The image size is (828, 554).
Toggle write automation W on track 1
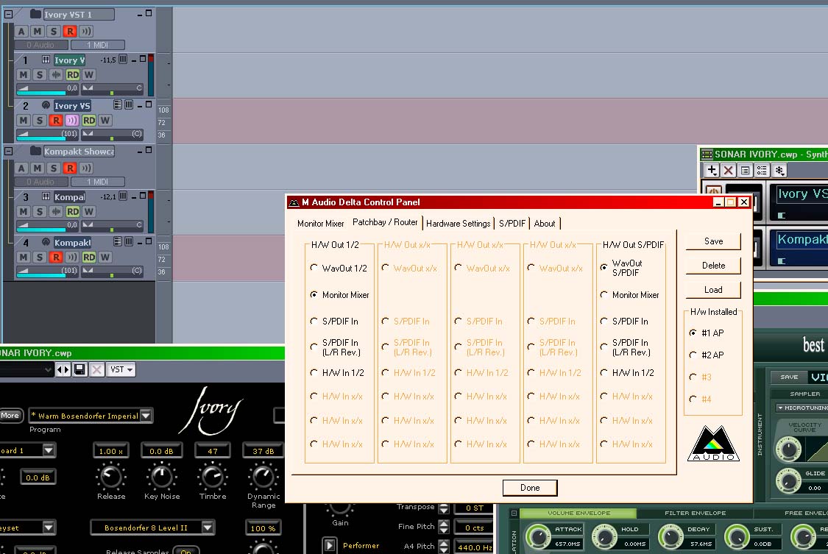89,75
